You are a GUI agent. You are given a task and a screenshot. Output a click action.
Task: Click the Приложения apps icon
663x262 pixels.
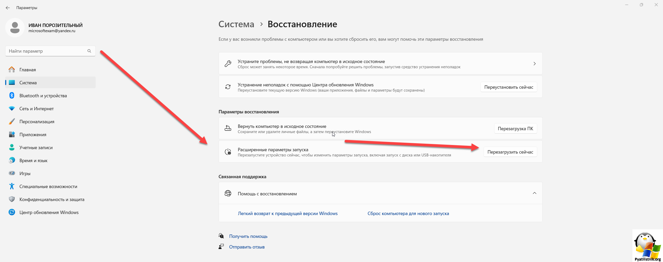pos(12,134)
